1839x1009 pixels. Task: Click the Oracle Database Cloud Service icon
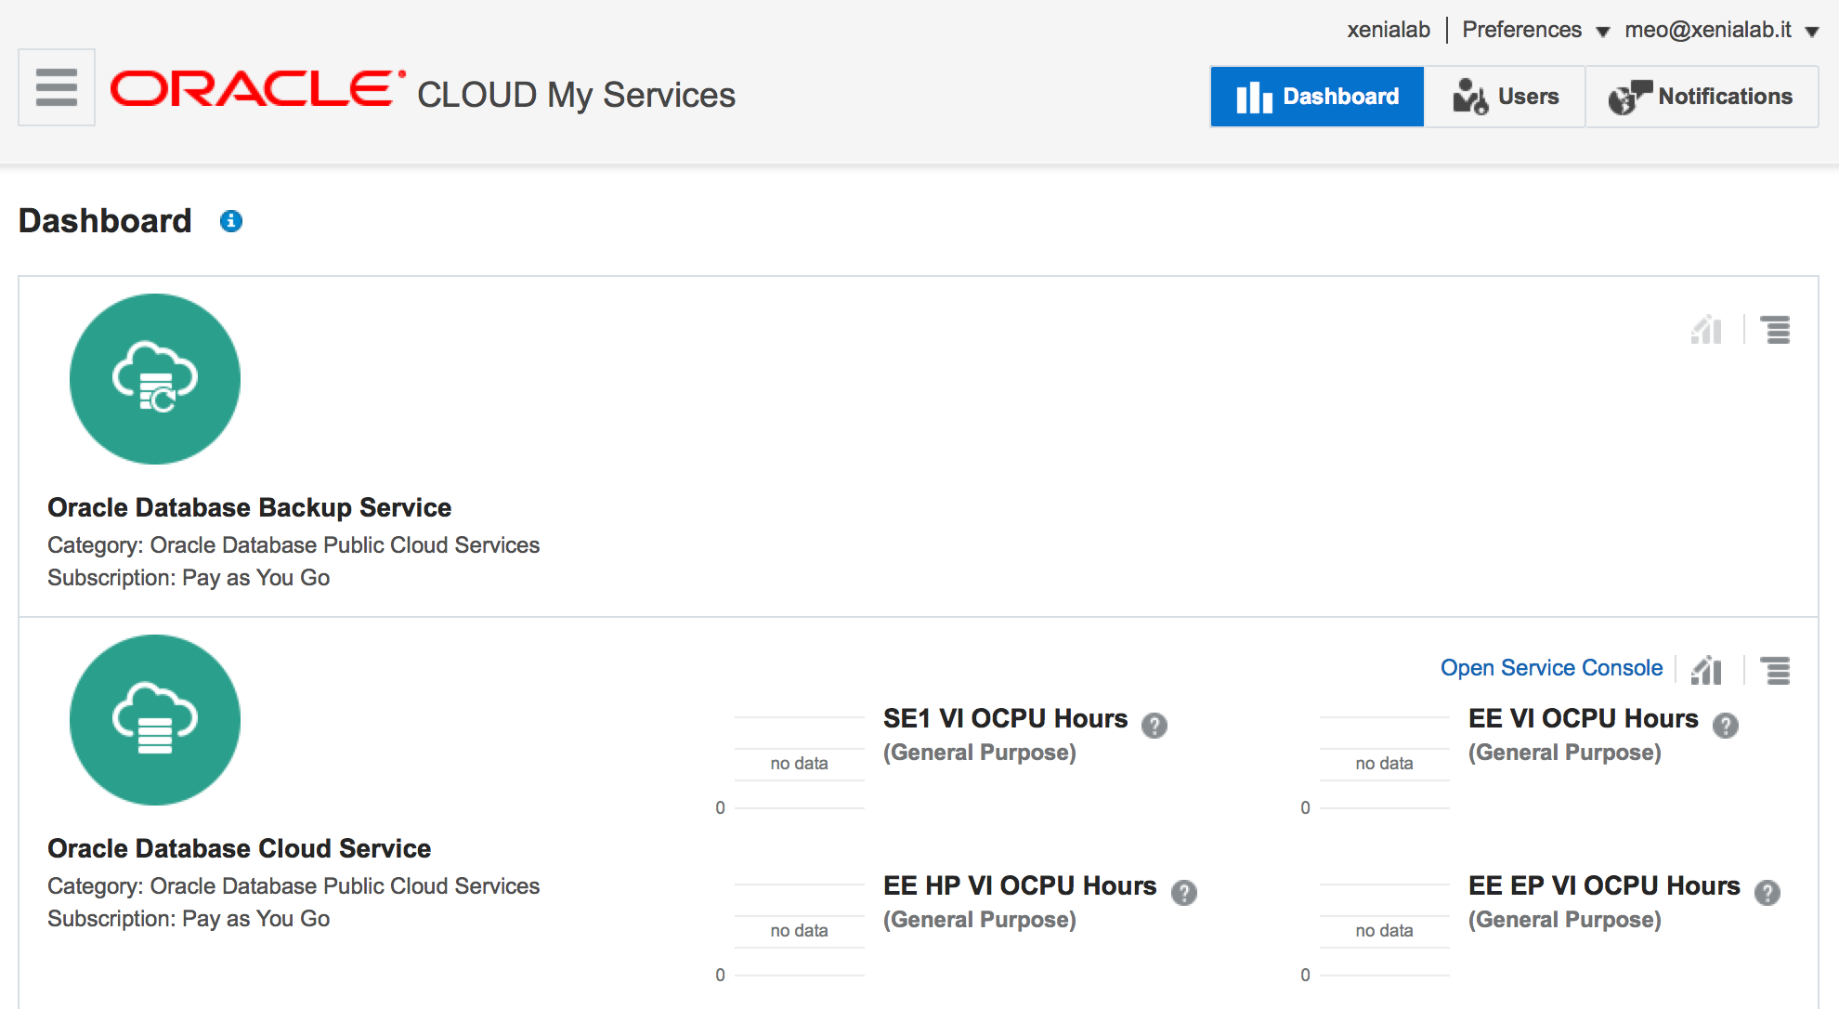pyautogui.click(x=155, y=720)
